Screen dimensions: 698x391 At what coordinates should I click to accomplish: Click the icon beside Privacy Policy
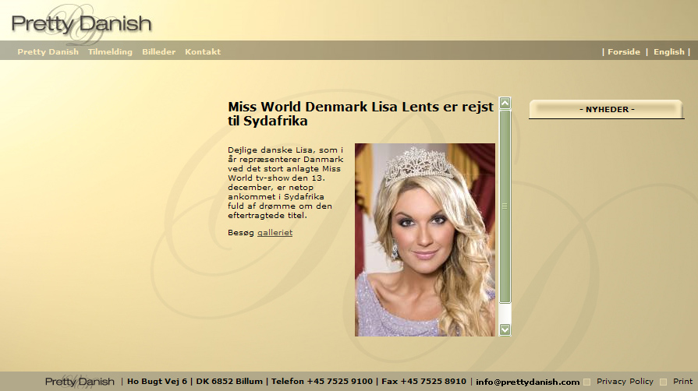pos(587,382)
